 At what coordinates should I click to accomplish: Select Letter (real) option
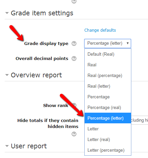pos(108,140)
